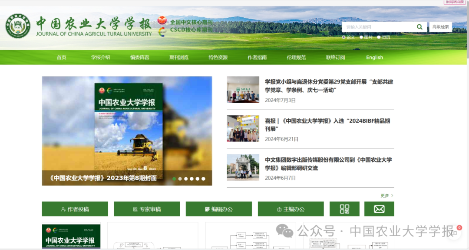This screenshot has height=250, width=469.
Task: Open news about 2024BIBF精品期刊展
Action: click(327, 125)
